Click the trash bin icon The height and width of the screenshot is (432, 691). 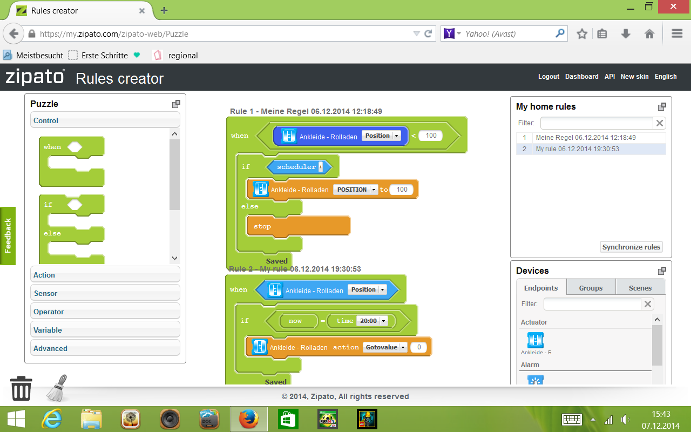21,388
